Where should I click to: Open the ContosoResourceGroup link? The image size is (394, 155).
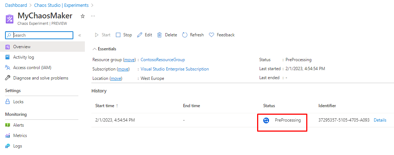pyautogui.click(x=163, y=60)
